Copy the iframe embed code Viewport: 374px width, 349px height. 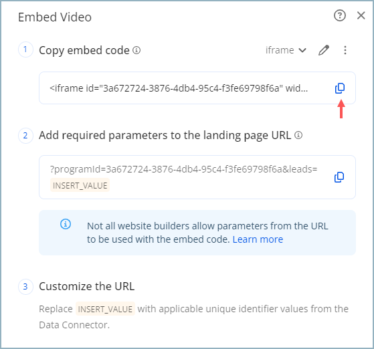(x=340, y=88)
